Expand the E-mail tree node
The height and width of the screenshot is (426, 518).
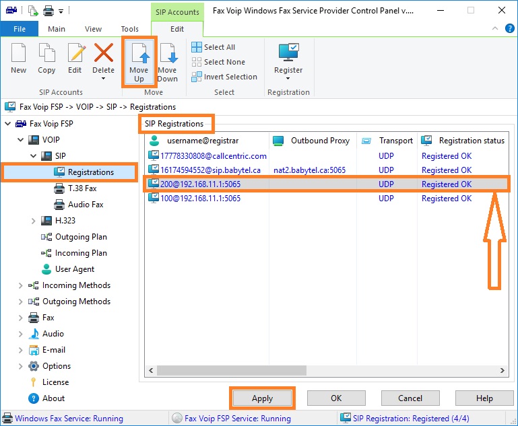coord(20,350)
